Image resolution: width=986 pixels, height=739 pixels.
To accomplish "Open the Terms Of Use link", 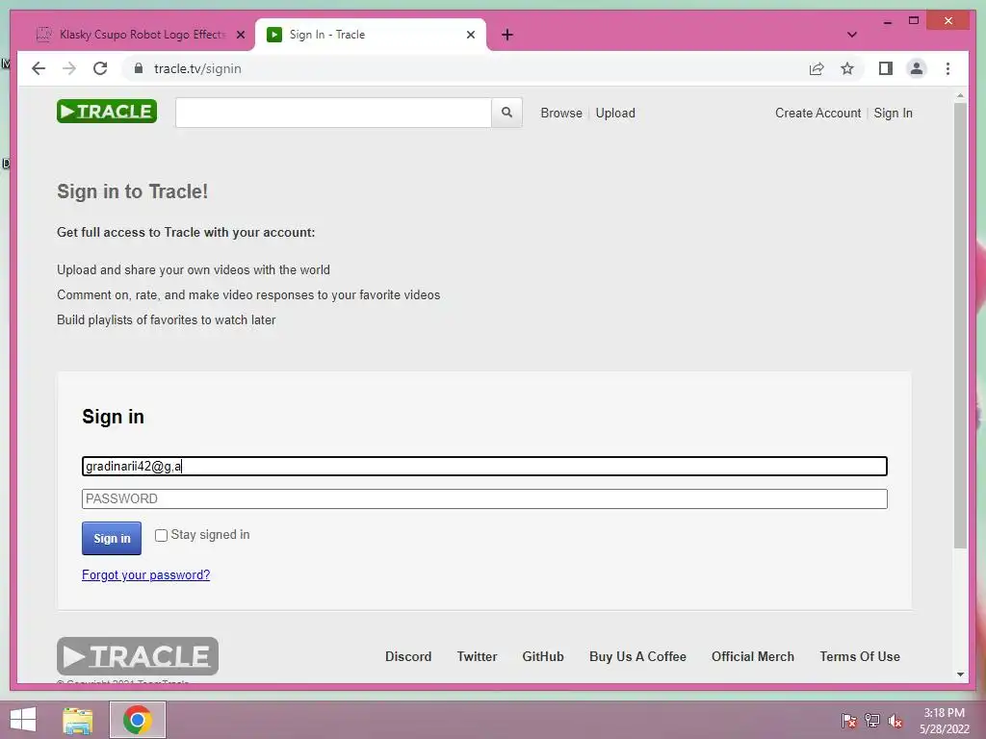I will coord(860,656).
